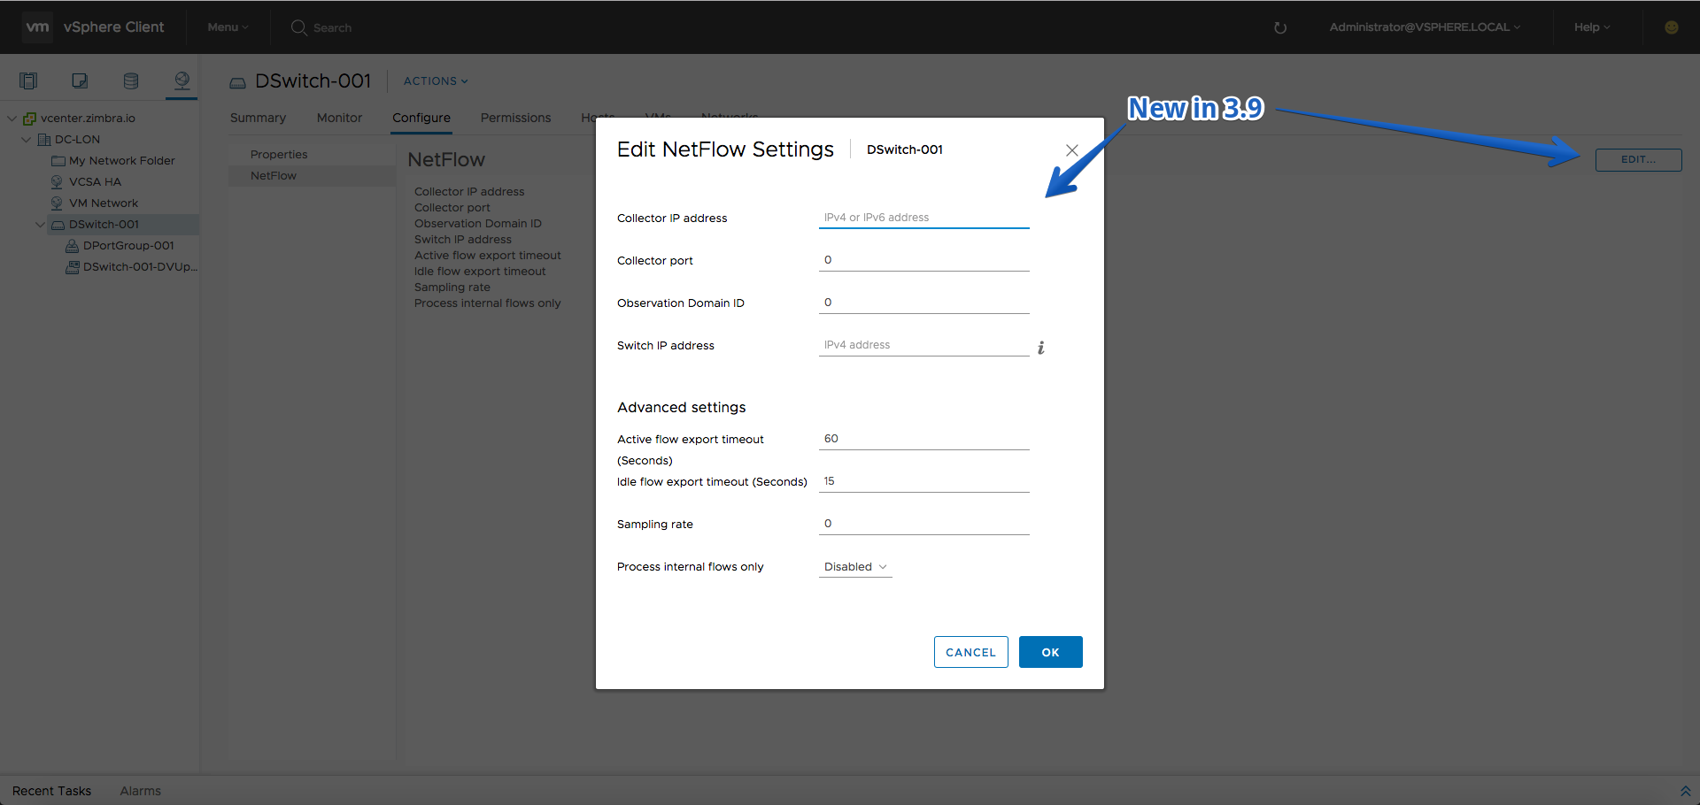Collapse the vcenter.zimbra.io tree node
This screenshot has width=1700, height=805.
[12, 119]
